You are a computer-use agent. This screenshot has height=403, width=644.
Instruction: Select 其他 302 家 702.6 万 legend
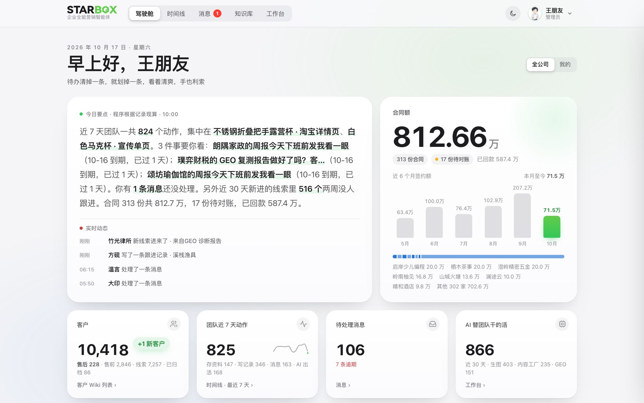point(462,287)
